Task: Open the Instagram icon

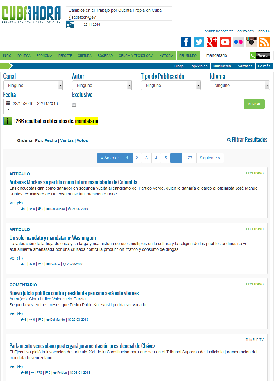Action: point(251,42)
